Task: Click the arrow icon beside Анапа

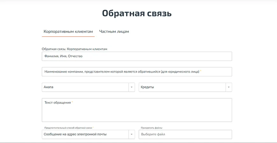Action: pos(131,87)
